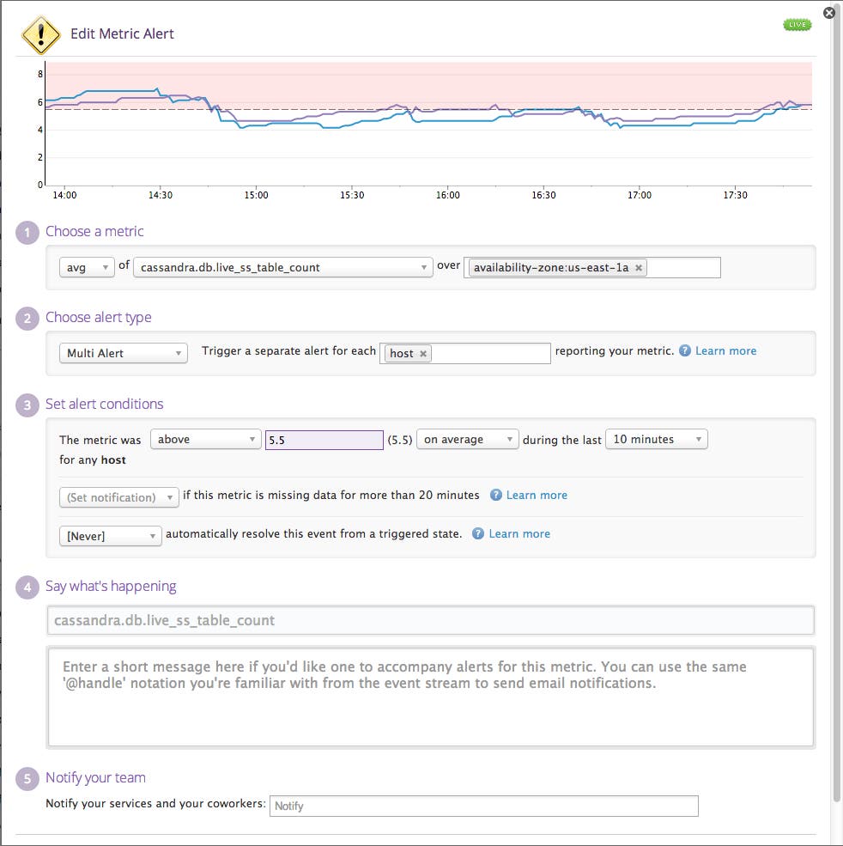This screenshot has height=846, width=843.
Task: Click the Notify your team input box
Action: pyautogui.click(x=483, y=806)
